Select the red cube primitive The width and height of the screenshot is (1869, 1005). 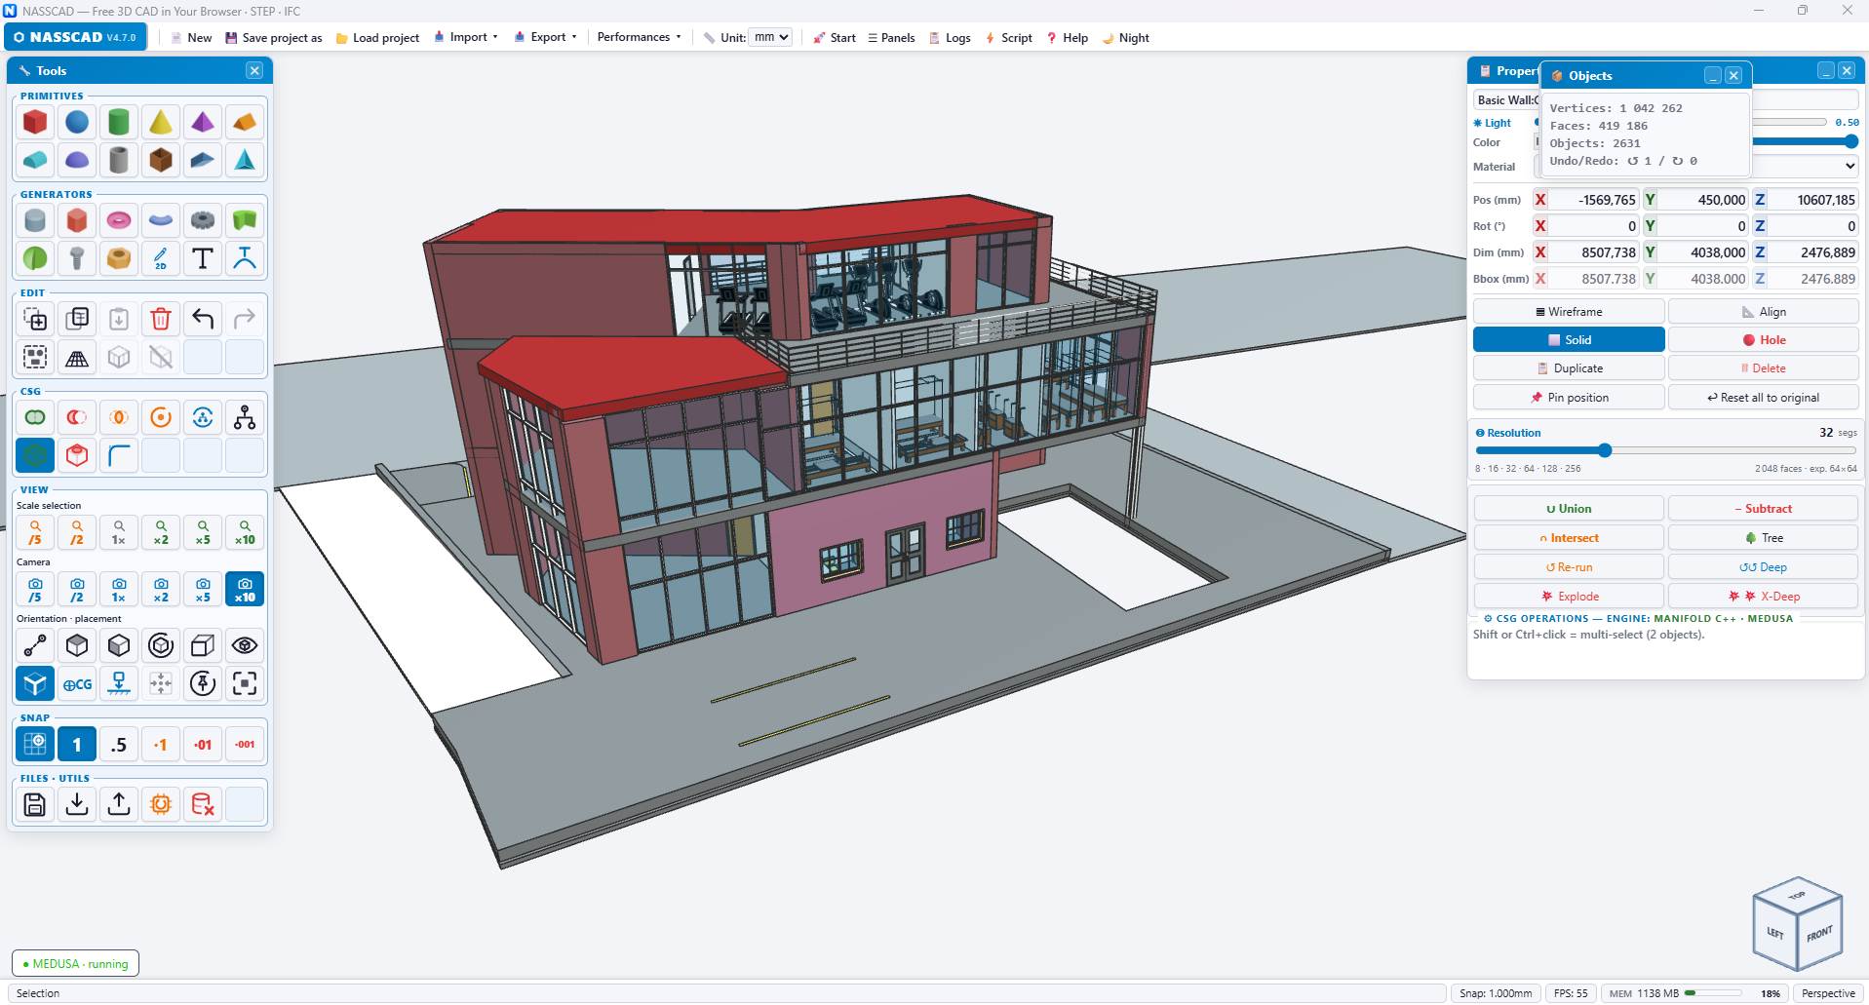pos(35,122)
